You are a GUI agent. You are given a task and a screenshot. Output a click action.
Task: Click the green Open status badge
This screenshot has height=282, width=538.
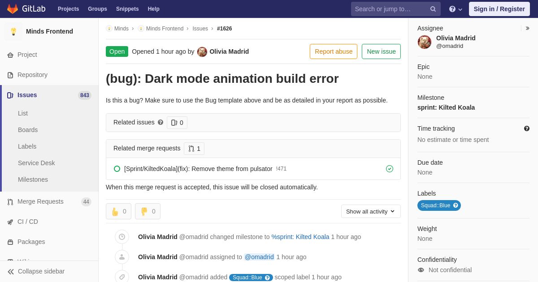pyautogui.click(x=117, y=51)
